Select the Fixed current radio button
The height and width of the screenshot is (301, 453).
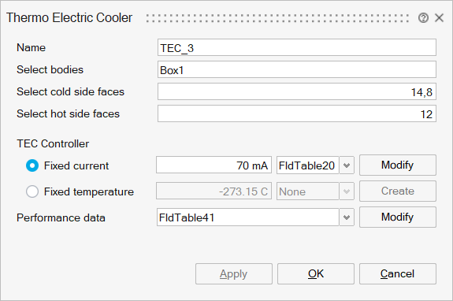[32, 165]
